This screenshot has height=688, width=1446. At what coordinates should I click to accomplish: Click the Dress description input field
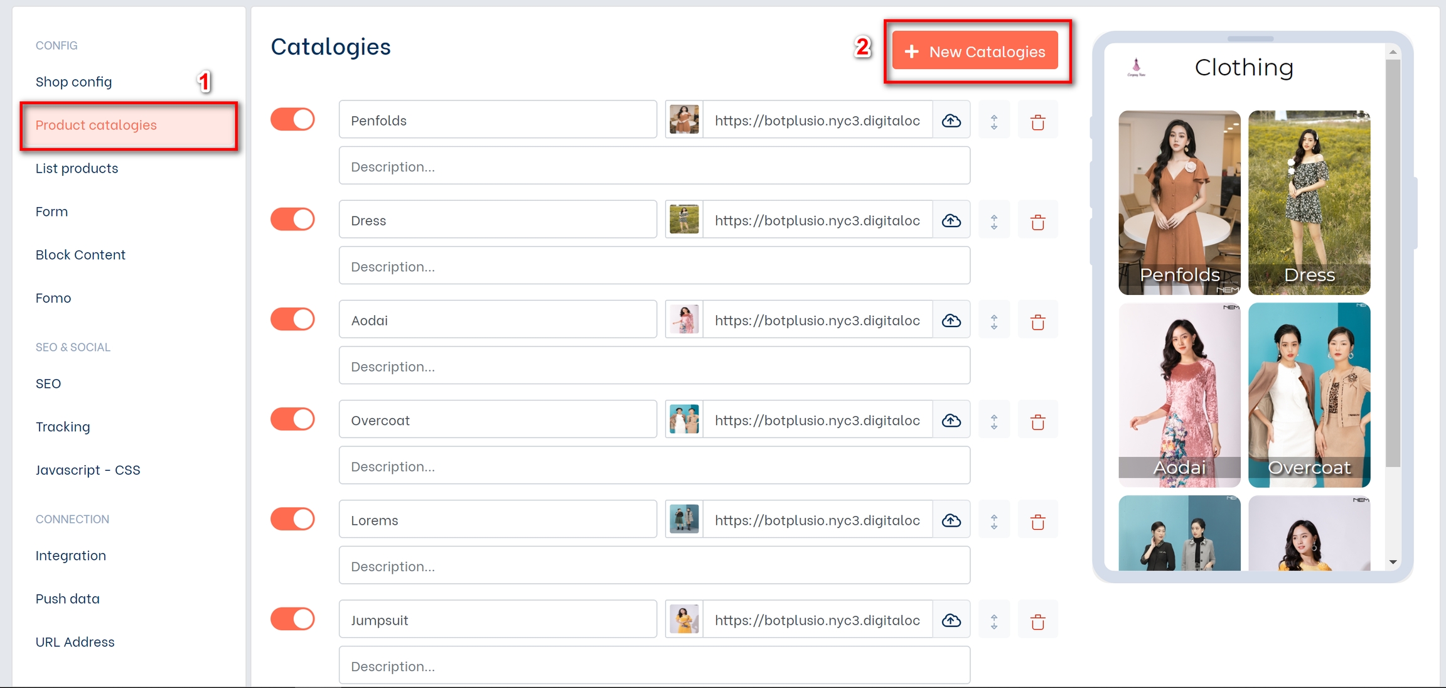pos(654,266)
